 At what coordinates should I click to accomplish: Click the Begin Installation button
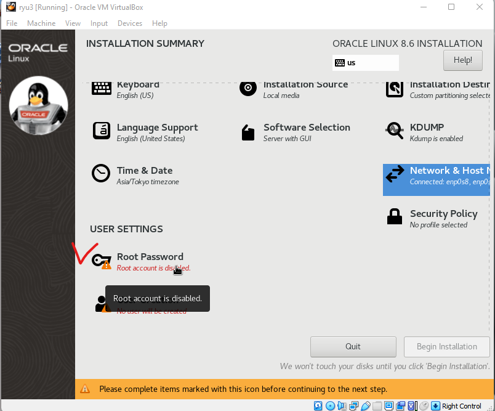(x=447, y=346)
